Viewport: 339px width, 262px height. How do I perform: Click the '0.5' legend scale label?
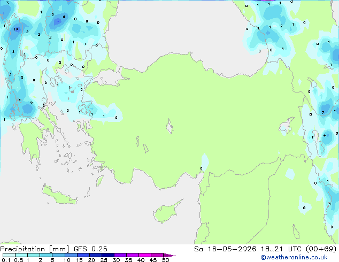tap(19, 260)
